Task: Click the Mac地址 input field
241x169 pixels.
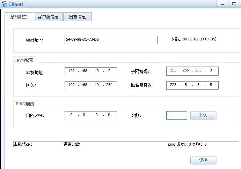Action: tap(111, 40)
